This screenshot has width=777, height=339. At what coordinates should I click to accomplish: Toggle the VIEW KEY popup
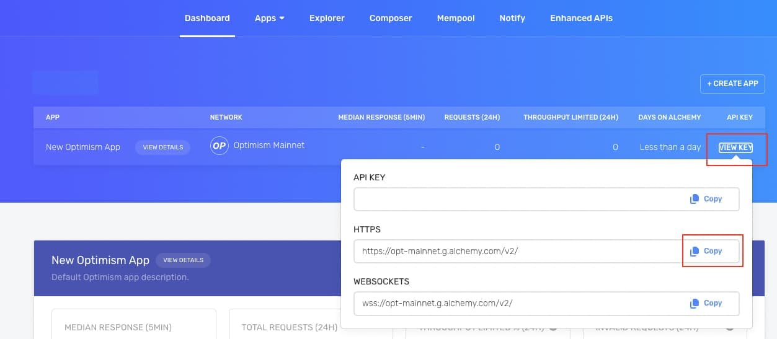tap(735, 147)
